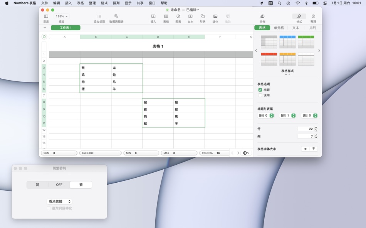Click the Wi-Fi icon in menu bar
The image size is (366, 228).
point(297,3)
